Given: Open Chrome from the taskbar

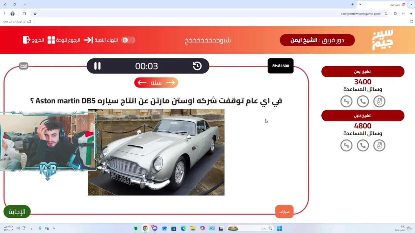Looking at the screenshot, I should [x=145, y=228].
